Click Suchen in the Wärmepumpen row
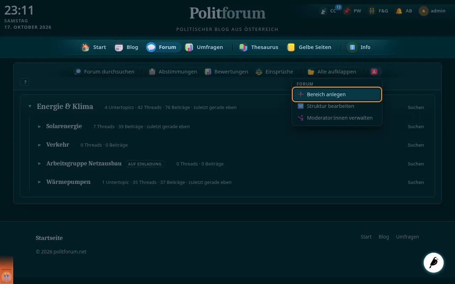This screenshot has width=455, height=284. click(416, 182)
